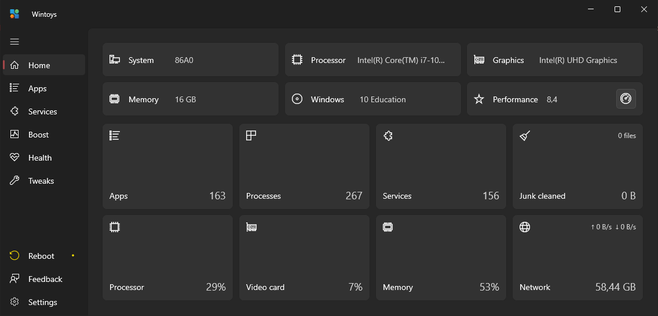658x316 pixels.
Task: Click the Boost chart icon in sidebar
Action: tap(14, 135)
